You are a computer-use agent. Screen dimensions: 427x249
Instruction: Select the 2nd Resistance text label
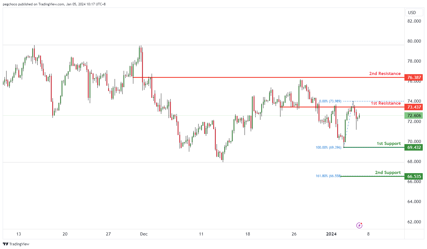385,74
